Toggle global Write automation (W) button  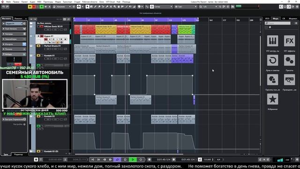(45, 7)
